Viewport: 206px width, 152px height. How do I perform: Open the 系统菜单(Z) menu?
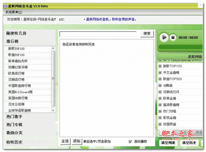14,12
